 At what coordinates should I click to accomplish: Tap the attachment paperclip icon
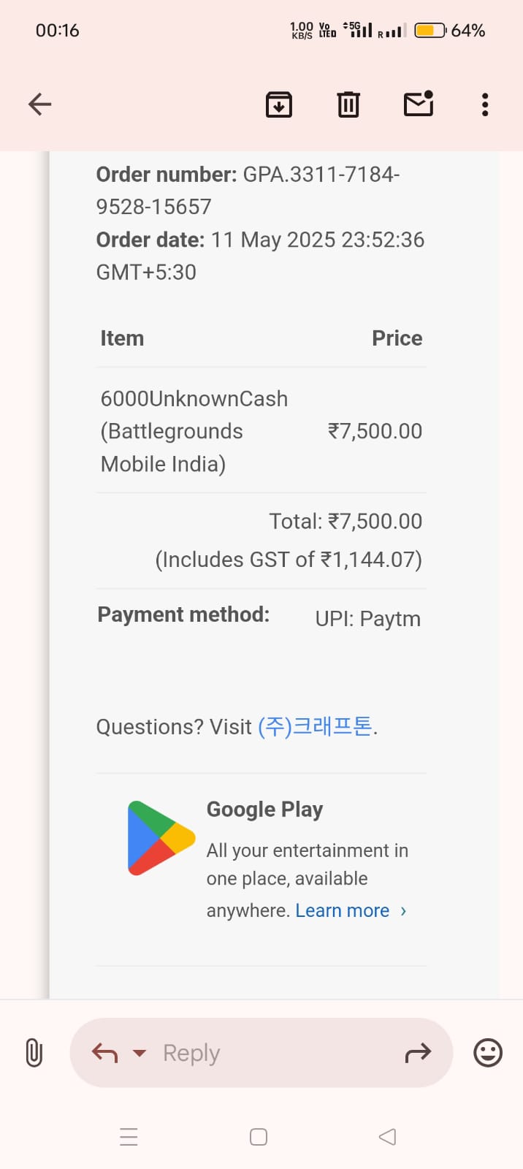pyautogui.click(x=34, y=1053)
